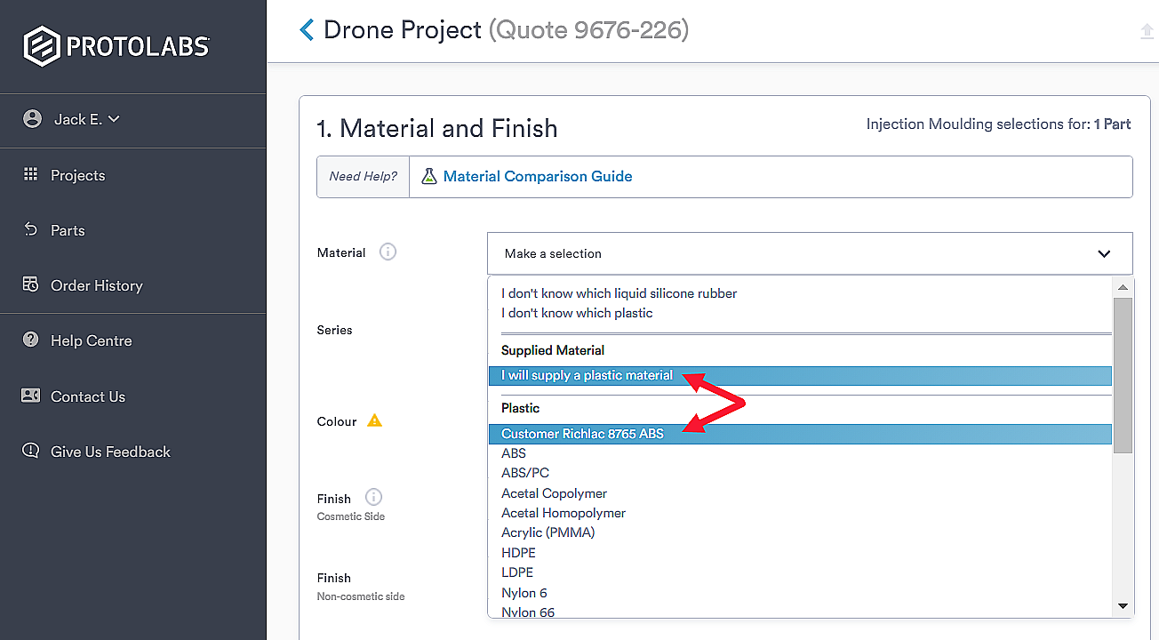Click the Order History icon
Screen dimensions: 1159x640
point(31,284)
